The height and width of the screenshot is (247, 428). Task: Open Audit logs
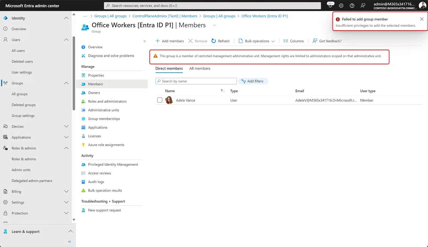click(x=96, y=182)
